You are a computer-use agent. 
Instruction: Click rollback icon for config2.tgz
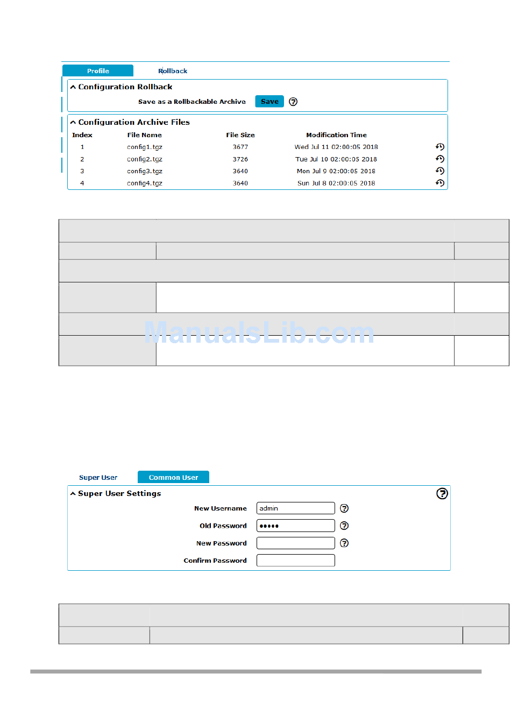pos(439,159)
